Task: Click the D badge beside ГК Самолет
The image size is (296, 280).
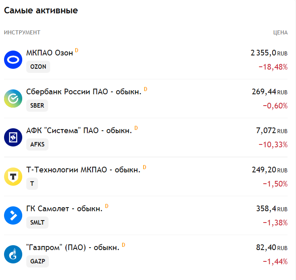Action: (107, 206)
